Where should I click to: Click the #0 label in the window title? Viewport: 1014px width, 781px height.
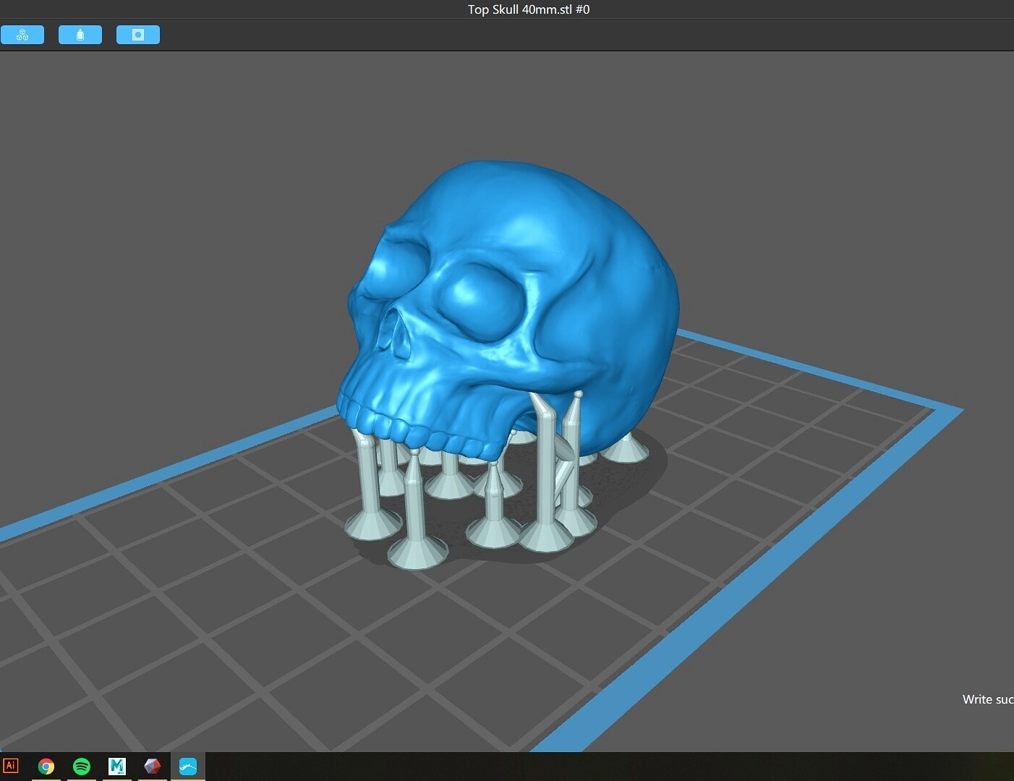(583, 9)
